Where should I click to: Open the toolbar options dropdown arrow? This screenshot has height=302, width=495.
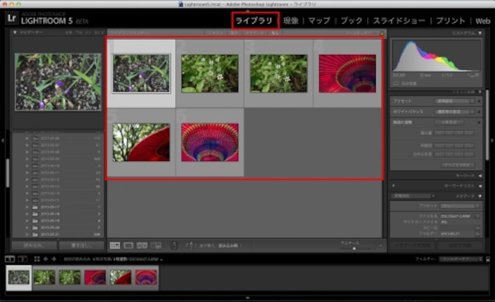click(381, 246)
